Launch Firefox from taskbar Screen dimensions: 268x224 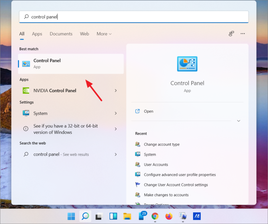point(169,216)
